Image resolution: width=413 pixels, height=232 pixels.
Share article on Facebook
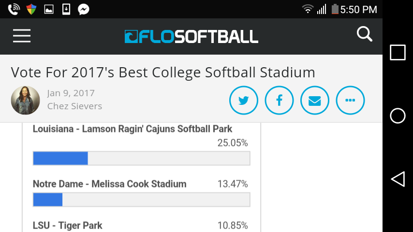279,101
